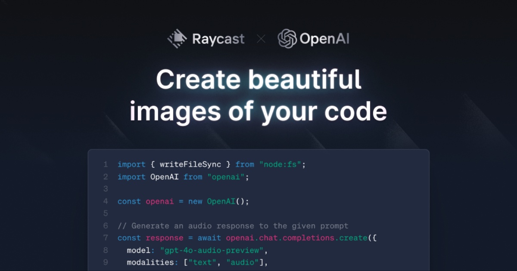Click the "audio" value in modalities
The width and height of the screenshot is (517, 271).
pos(242,262)
